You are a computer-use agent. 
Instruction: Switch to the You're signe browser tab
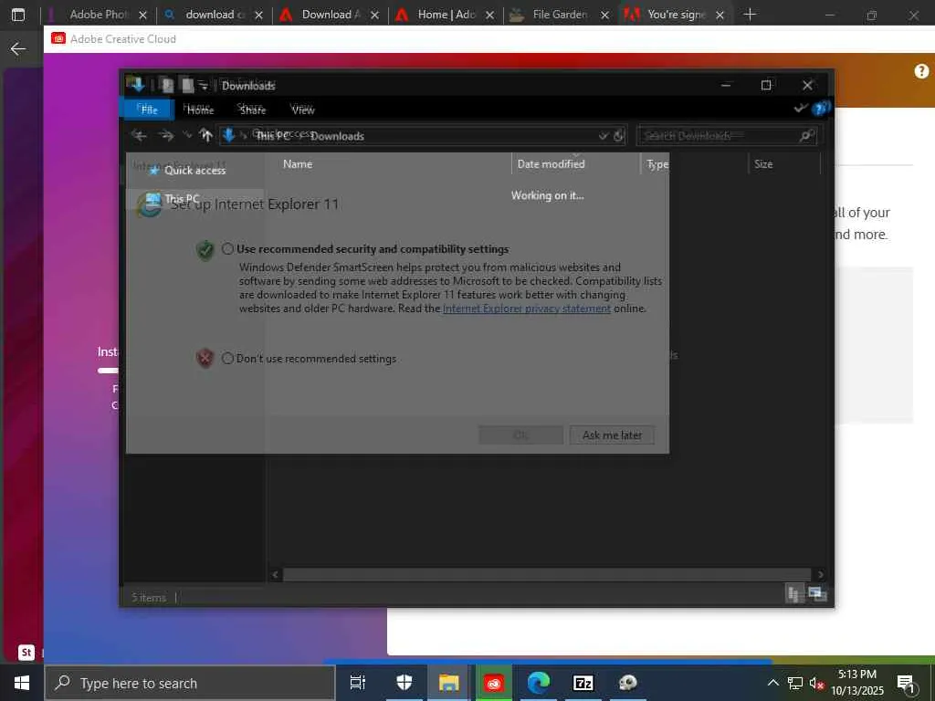point(677,15)
